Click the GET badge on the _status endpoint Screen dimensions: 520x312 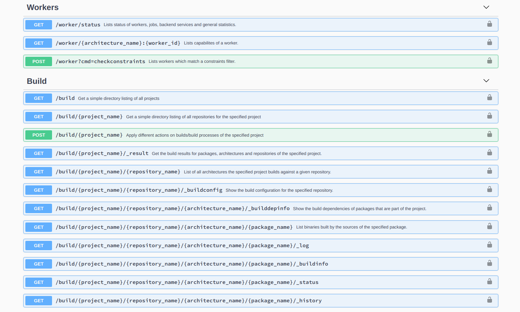tap(38, 282)
